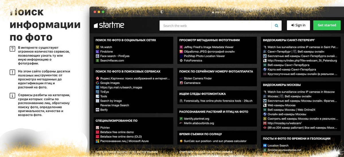Open Веб камеры Санкт-Петербурга link
This screenshot has width=344, height=157.
coord(288,65)
